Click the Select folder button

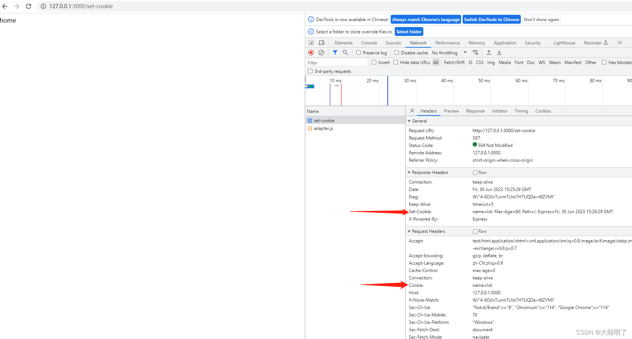[409, 32]
